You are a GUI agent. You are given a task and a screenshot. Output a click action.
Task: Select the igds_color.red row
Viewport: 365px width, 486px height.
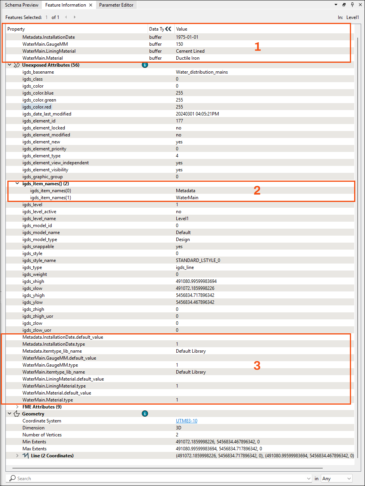click(x=180, y=107)
